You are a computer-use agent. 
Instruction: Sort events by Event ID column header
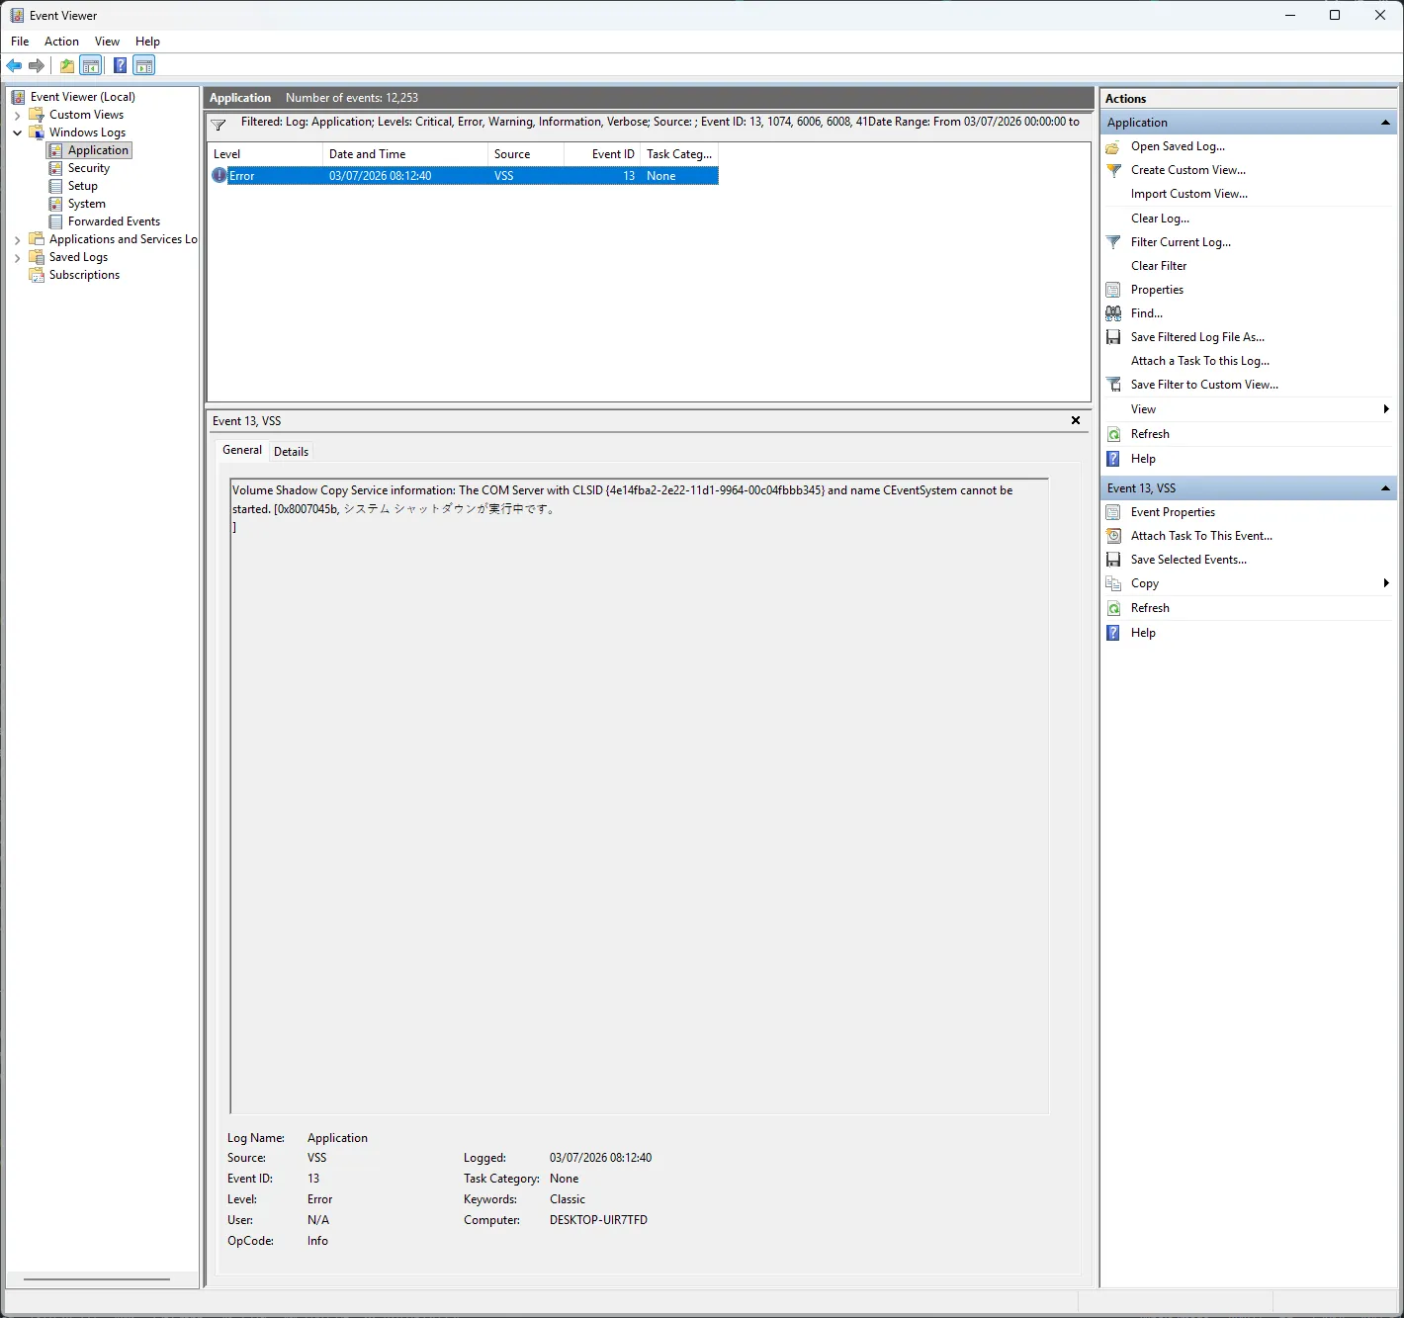point(602,154)
